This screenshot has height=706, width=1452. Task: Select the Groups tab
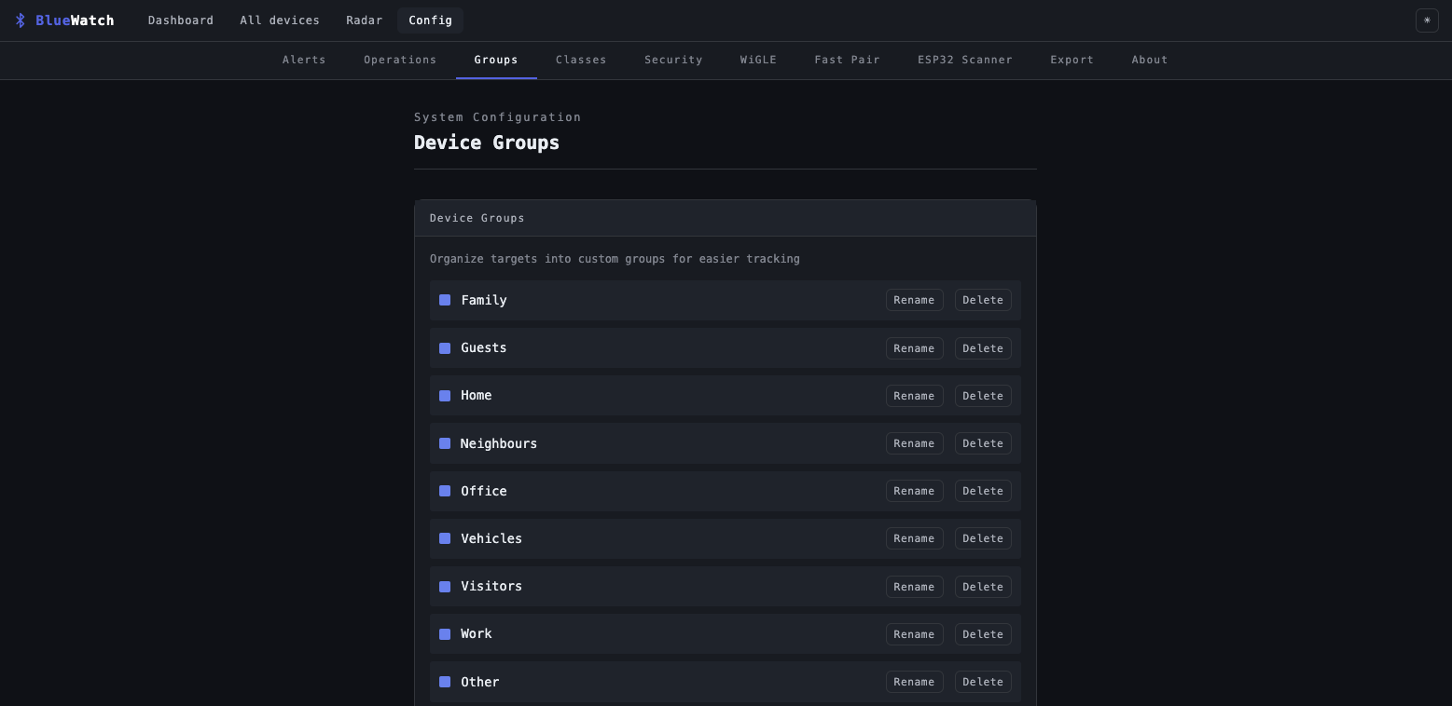pyautogui.click(x=496, y=60)
